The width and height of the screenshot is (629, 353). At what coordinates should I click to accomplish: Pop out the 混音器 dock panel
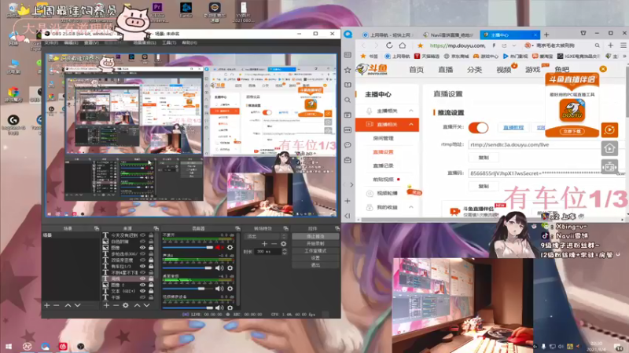[237, 228]
